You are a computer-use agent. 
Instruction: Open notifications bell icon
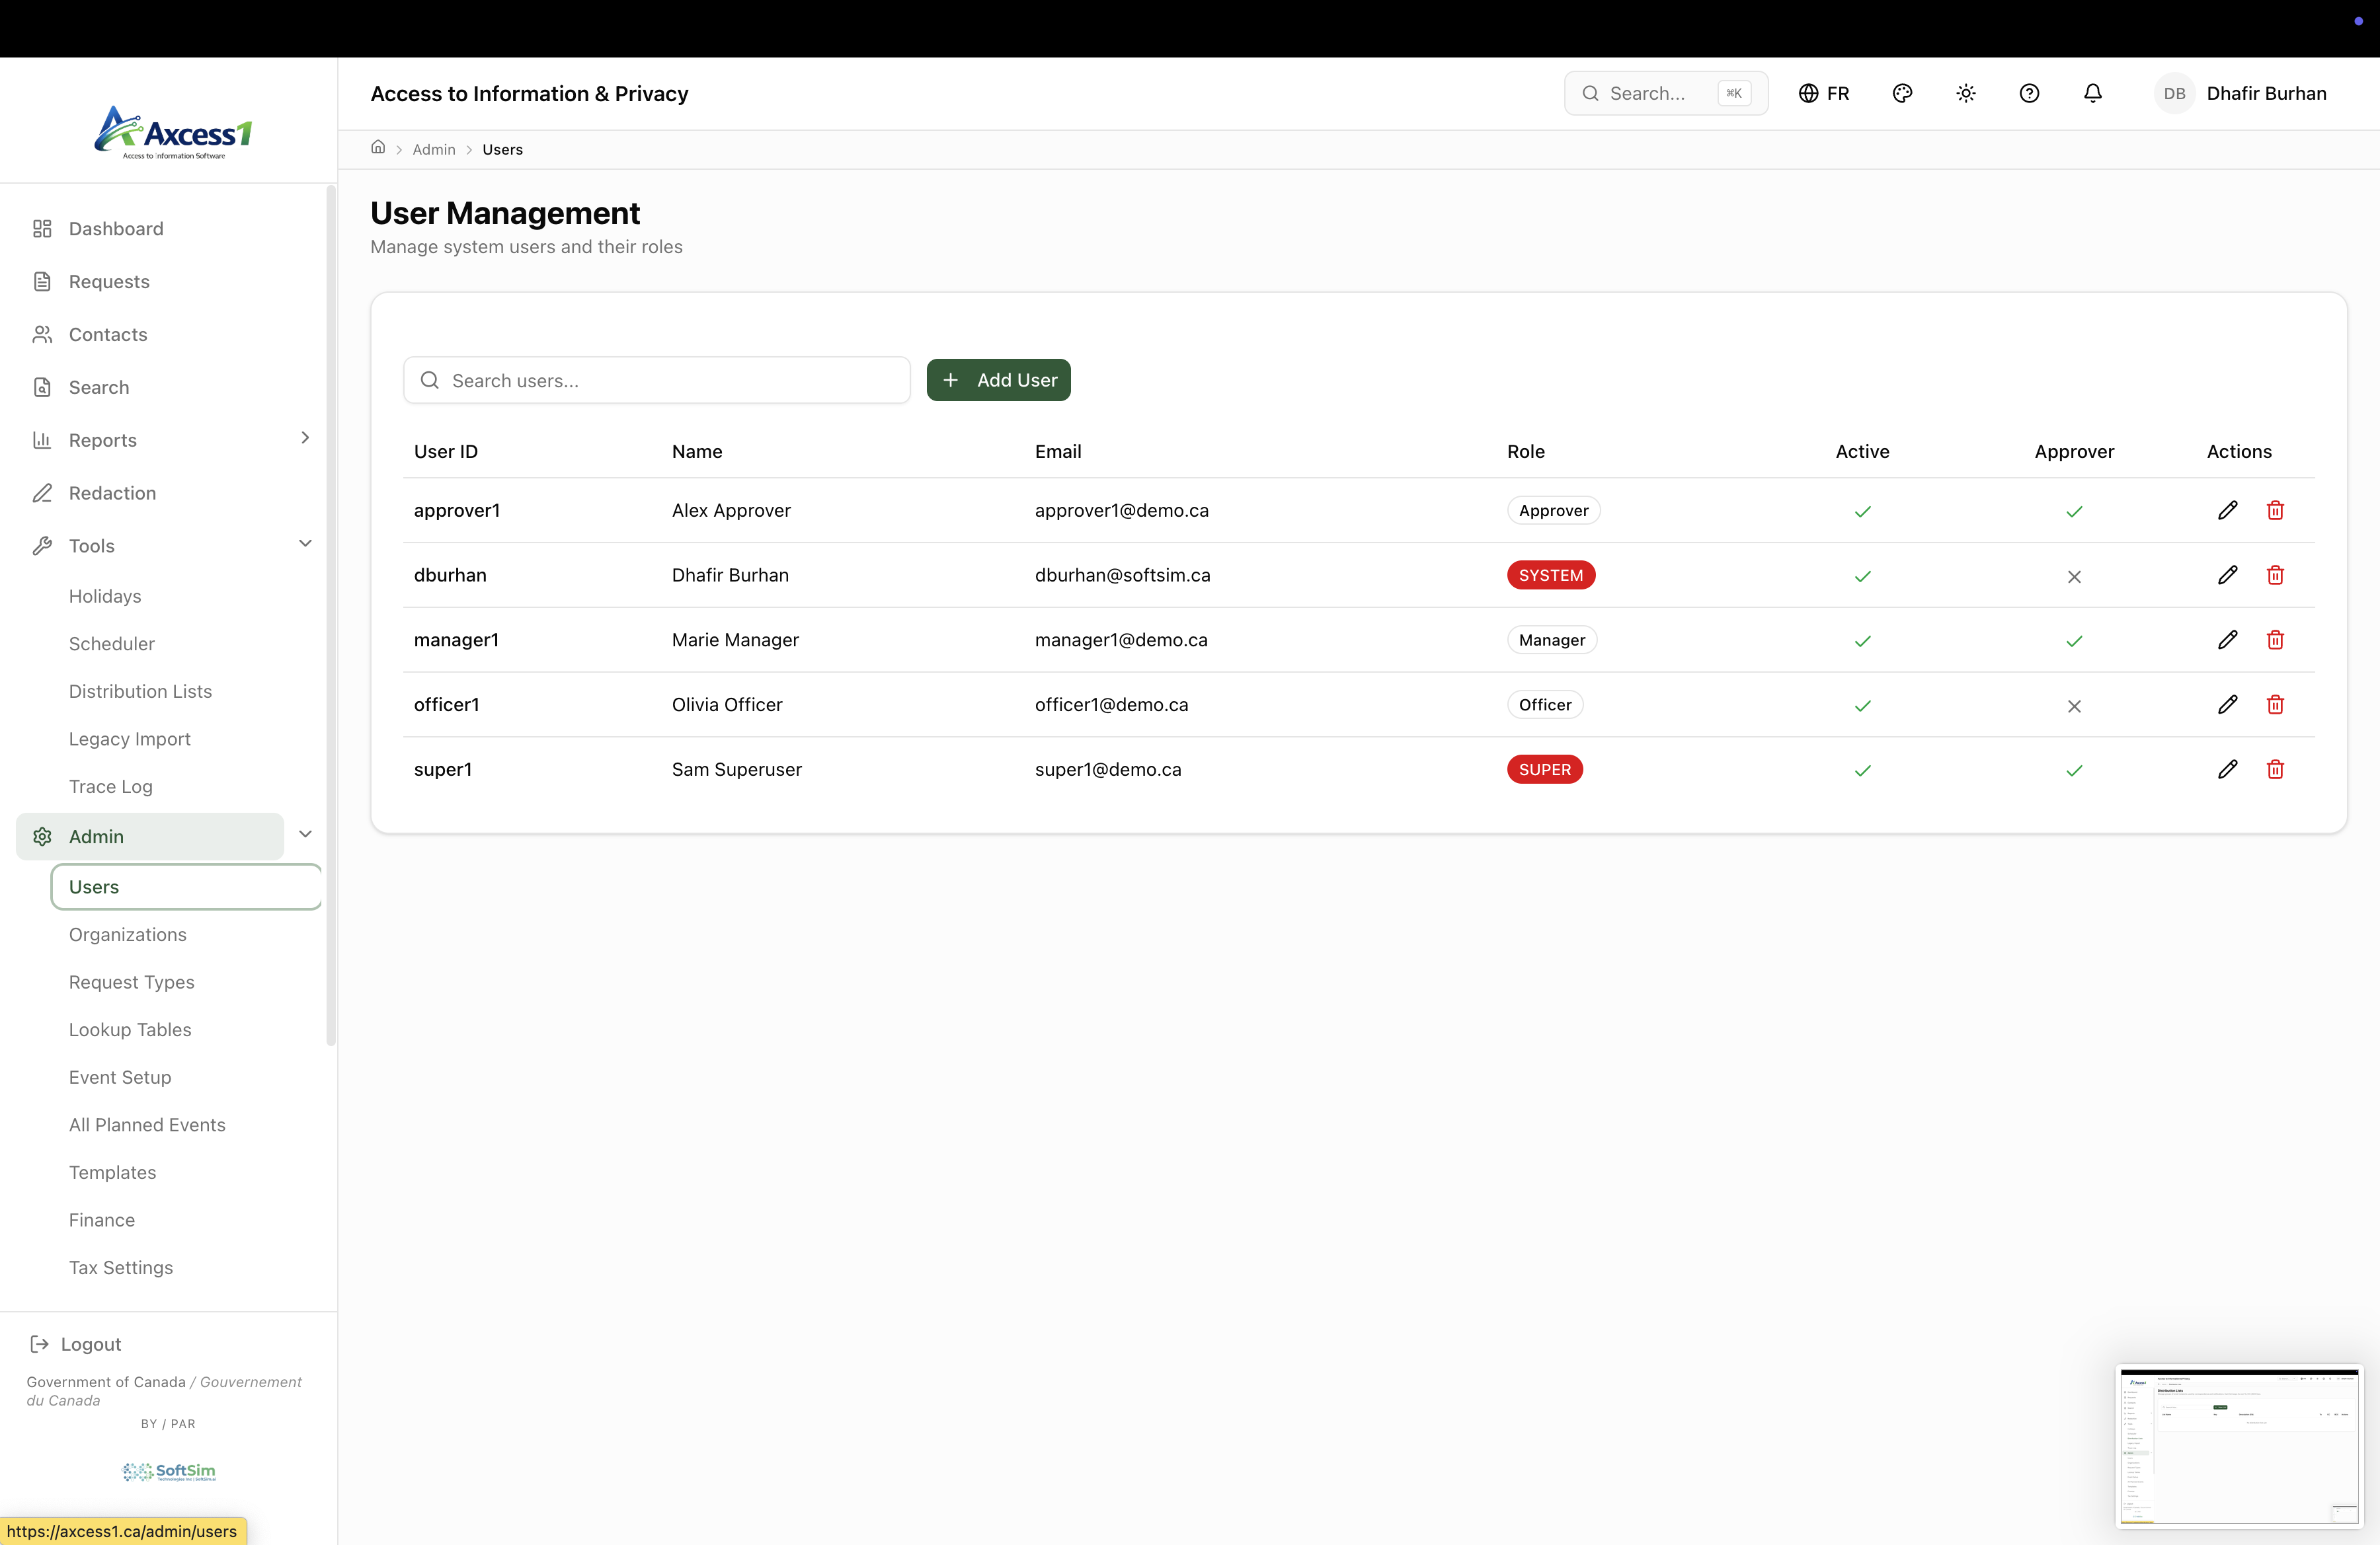point(2092,93)
